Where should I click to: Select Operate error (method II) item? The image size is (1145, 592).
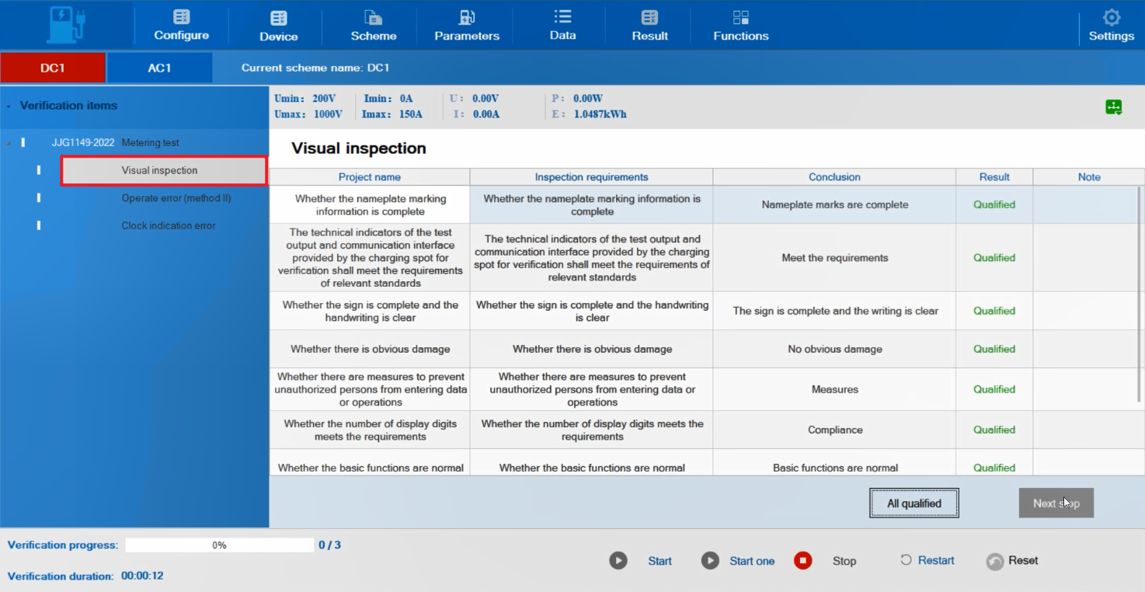(176, 198)
